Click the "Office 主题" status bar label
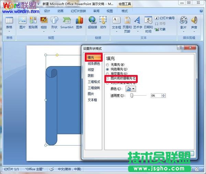Screen dimensions: 206x174 coord(34,169)
